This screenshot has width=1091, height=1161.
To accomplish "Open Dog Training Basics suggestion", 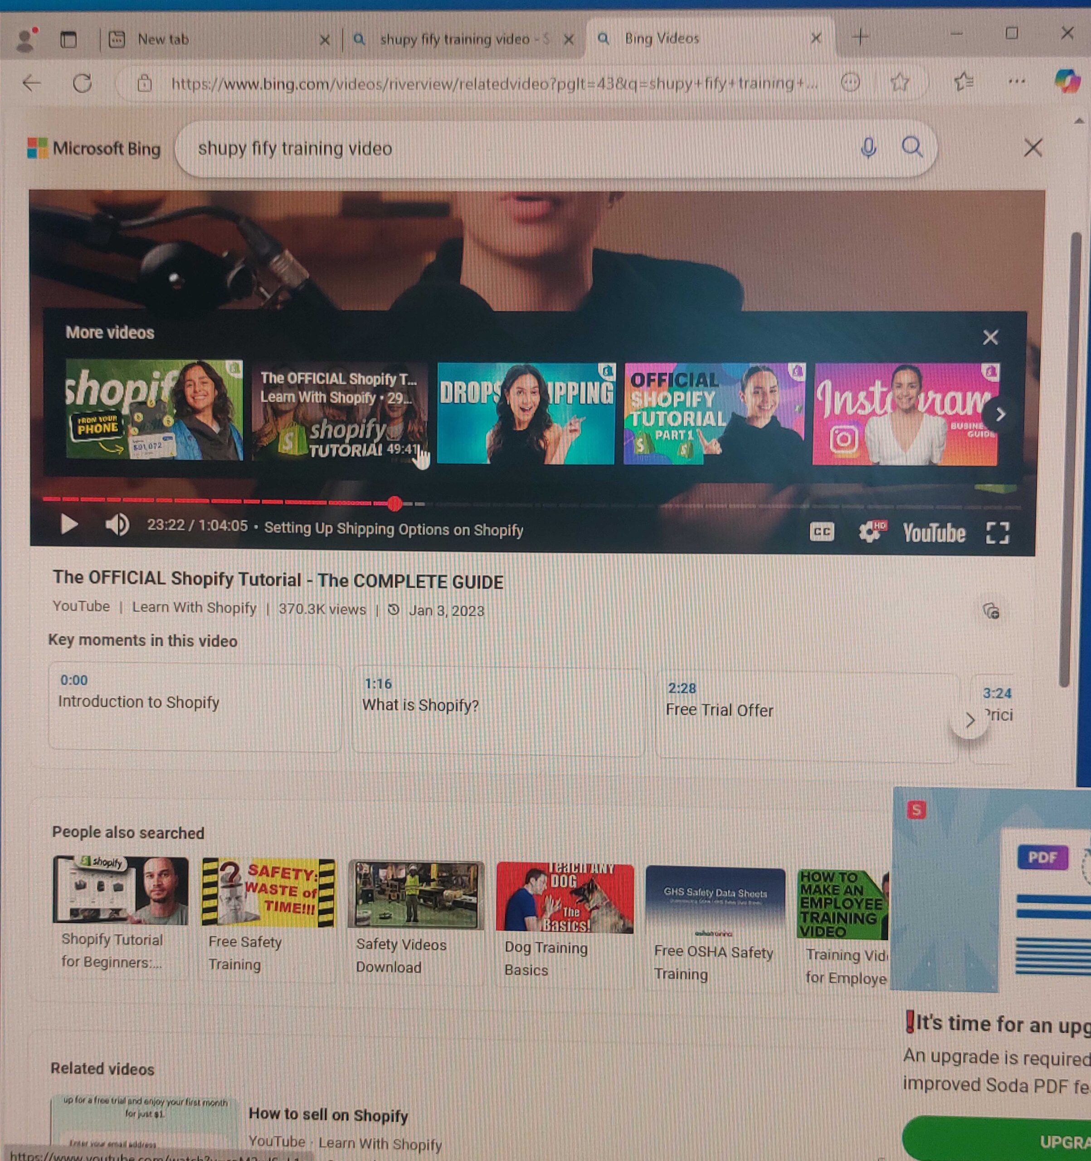I will (x=564, y=923).
